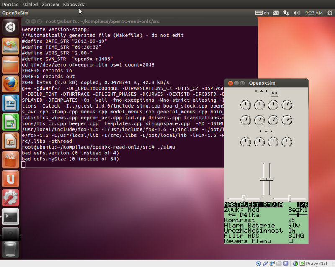Click the Terminal icon in launcher
Image resolution: width=335 pixels, height=267 pixels.
pyautogui.click(x=10, y=217)
